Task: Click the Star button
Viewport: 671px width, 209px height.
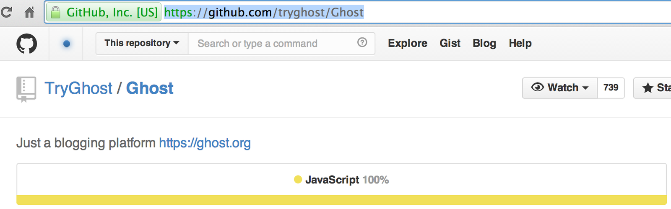Action: pos(653,88)
